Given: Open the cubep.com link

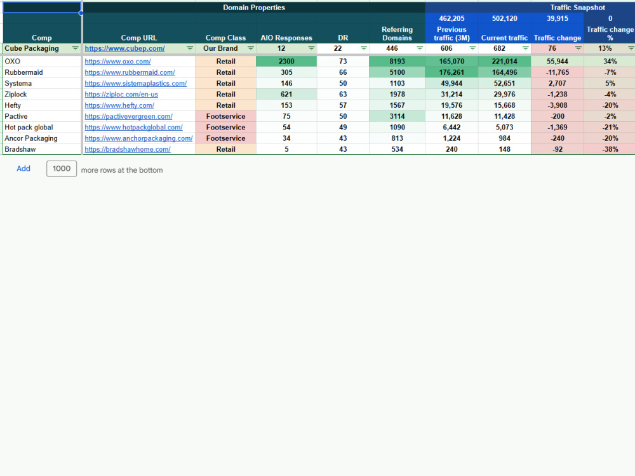Looking at the screenshot, I should click(x=124, y=49).
